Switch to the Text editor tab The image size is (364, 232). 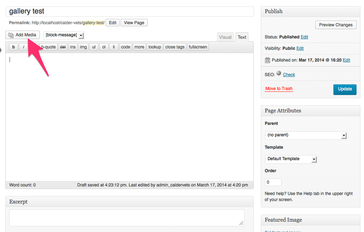pyautogui.click(x=242, y=37)
